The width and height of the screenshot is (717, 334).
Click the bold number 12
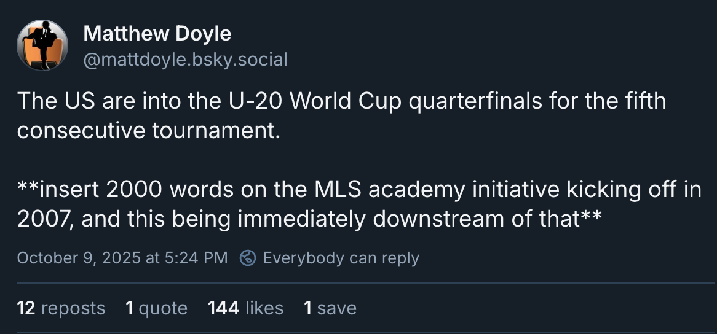point(26,308)
